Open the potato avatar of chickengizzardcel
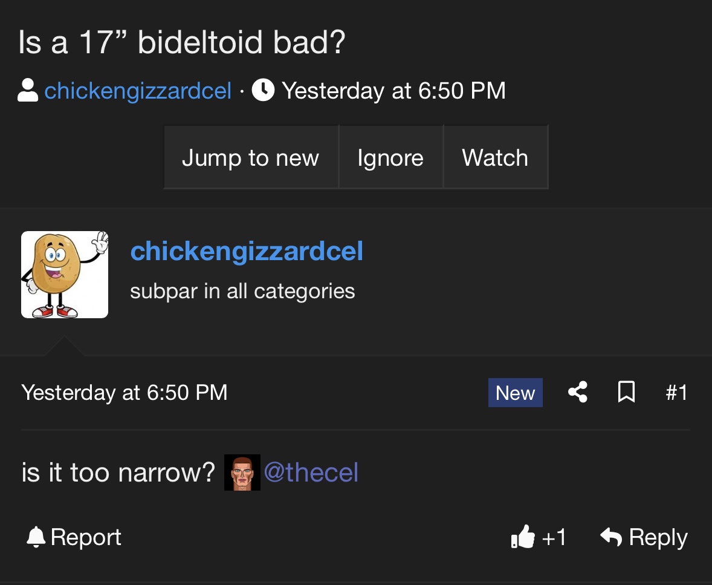Screen dimensions: 712x585 [x=65, y=275]
